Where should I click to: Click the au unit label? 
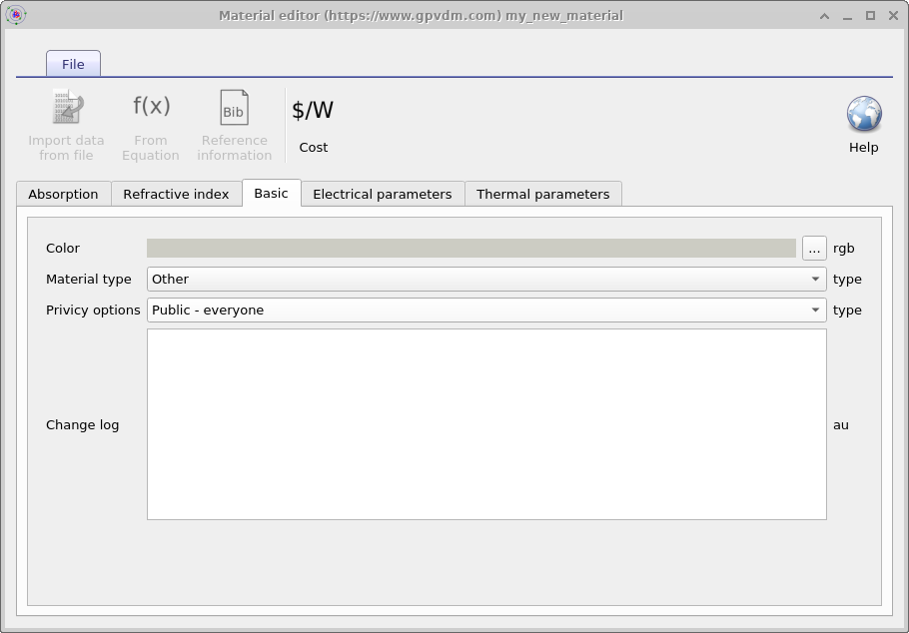[841, 425]
